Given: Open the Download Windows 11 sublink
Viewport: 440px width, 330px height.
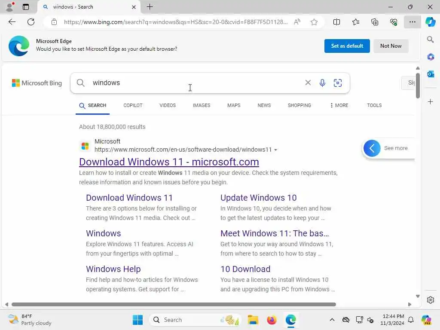Looking at the screenshot, I should (129, 198).
